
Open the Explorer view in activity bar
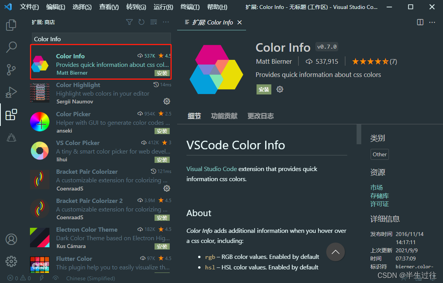(11, 25)
